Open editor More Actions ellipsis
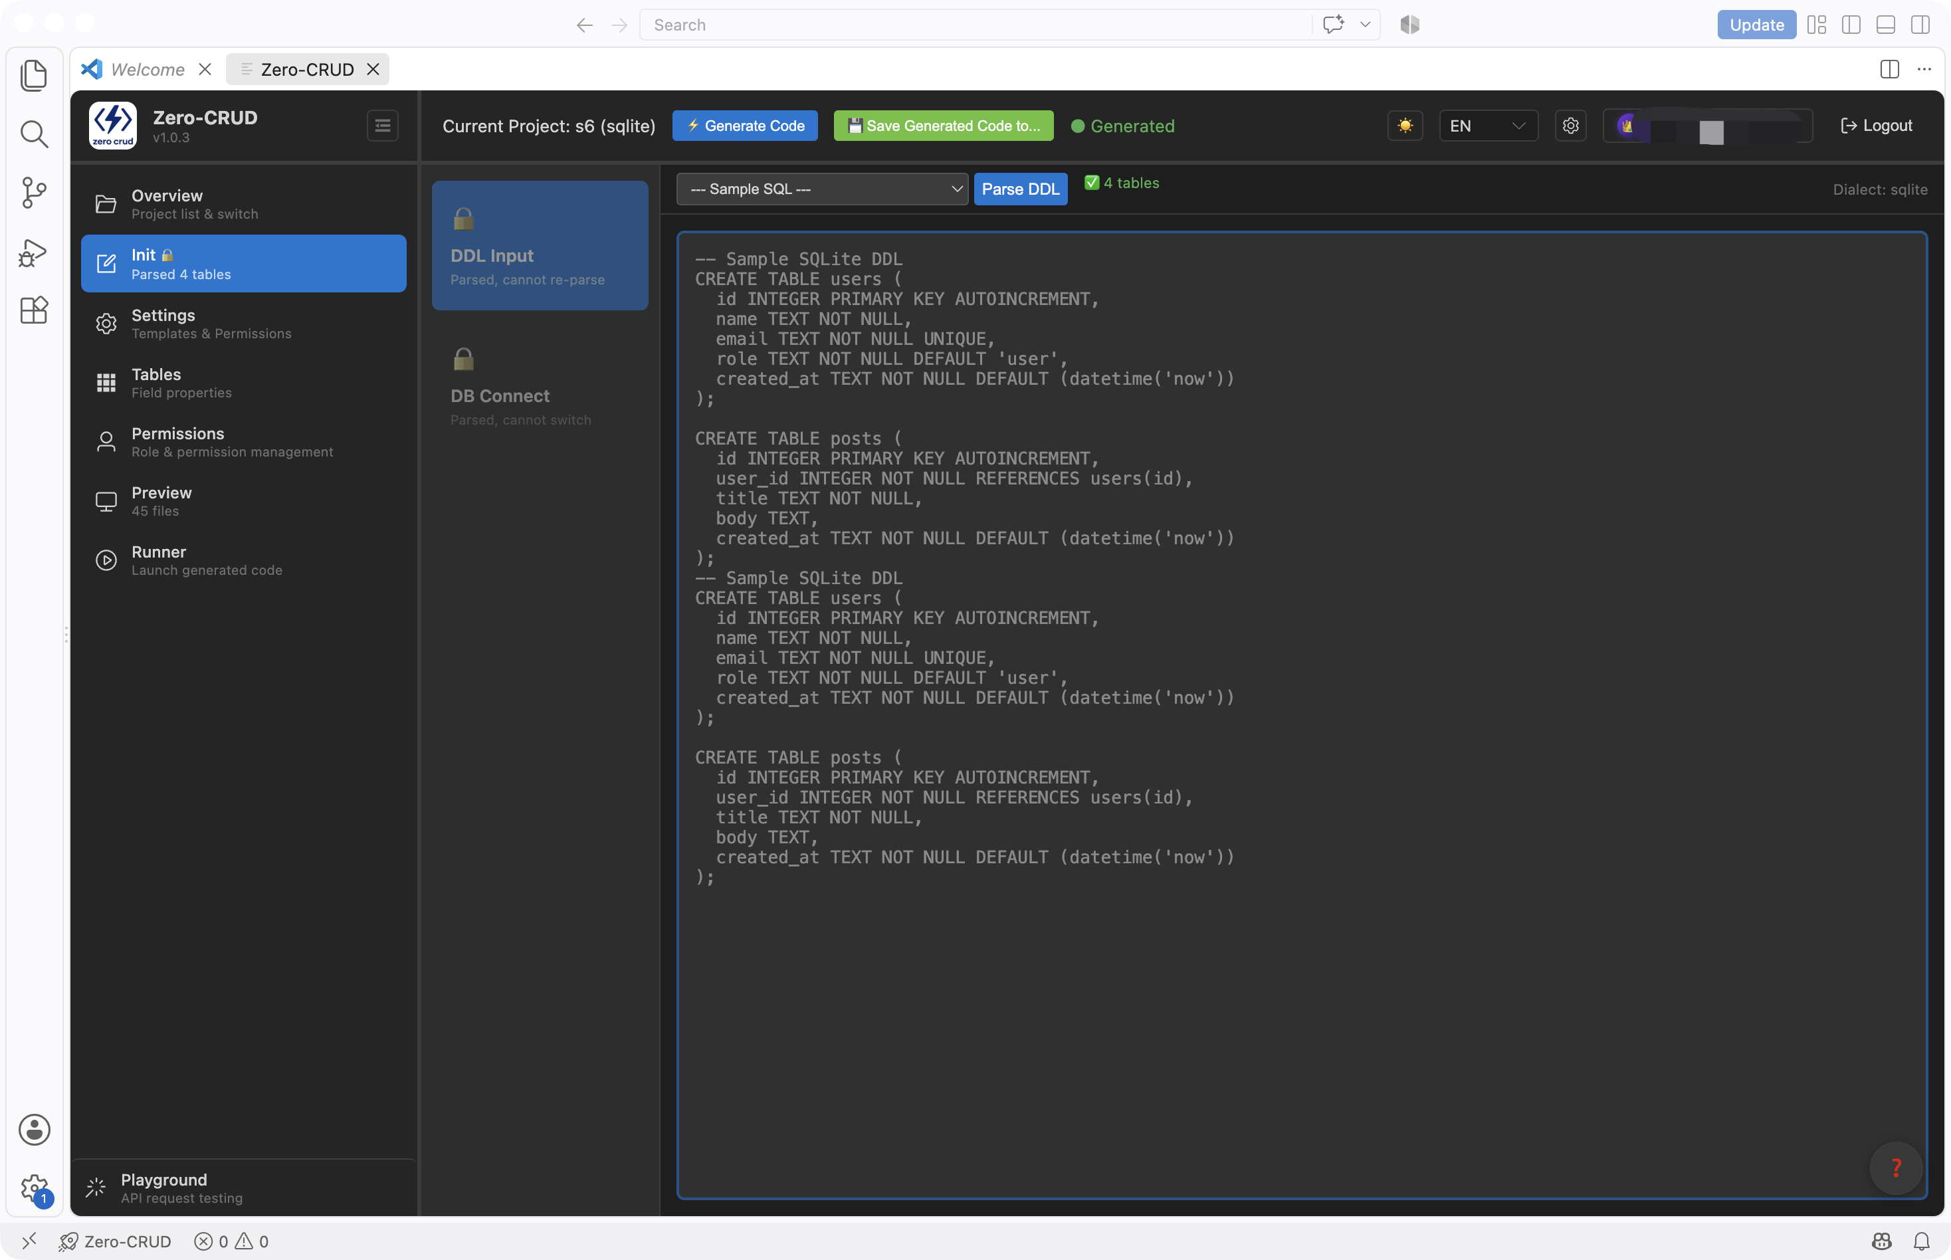Screen dimensions: 1951x1260 [1924, 70]
